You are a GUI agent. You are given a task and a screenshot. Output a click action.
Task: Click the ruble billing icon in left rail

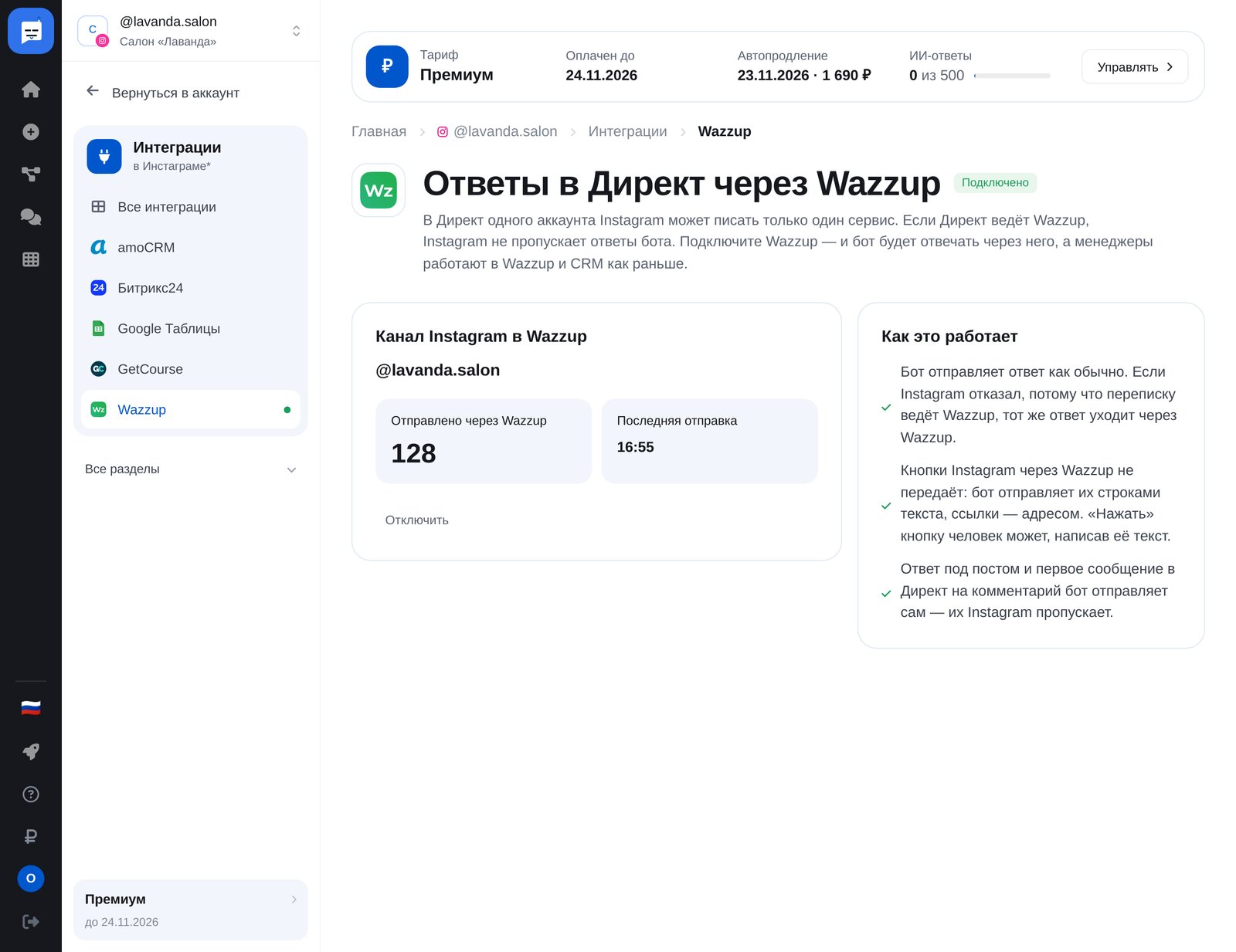pyautogui.click(x=31, y=836)
